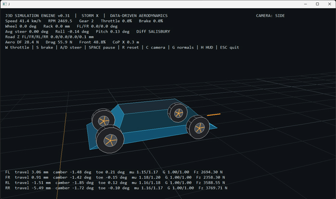Click the 'R reset' key hint
Viewport: 336px width, 199px height.
(130, 48)
